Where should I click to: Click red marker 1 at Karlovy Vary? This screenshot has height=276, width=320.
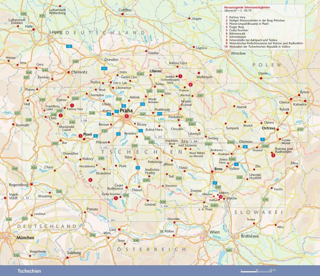tap(72, 105)
